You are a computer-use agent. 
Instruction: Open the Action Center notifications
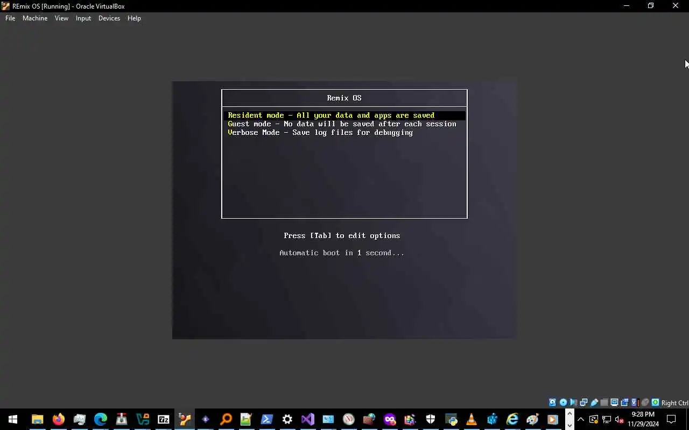[671, 419]
